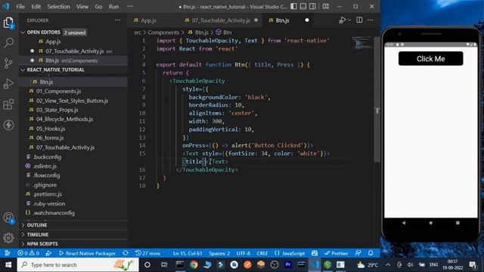The image size is (484, 272).
Task: Expand the Outline section
Action: click(x=37, y=225)
